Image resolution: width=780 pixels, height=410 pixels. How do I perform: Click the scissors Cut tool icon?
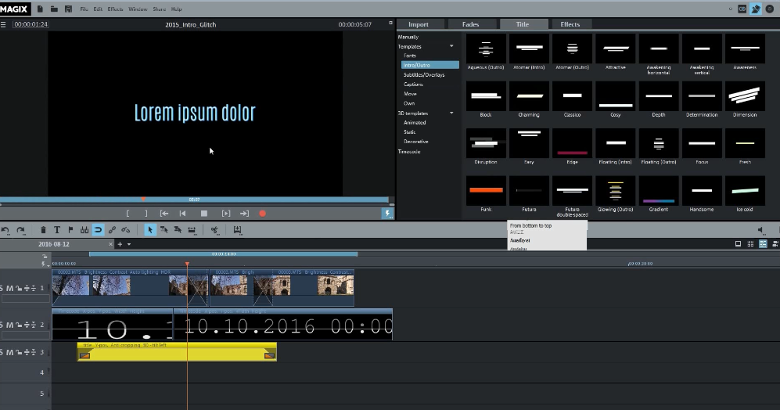[x=214, y=230]
